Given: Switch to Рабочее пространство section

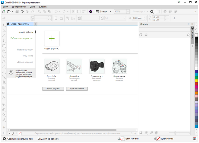Looking at the screenshot, I should click(22, 38).
